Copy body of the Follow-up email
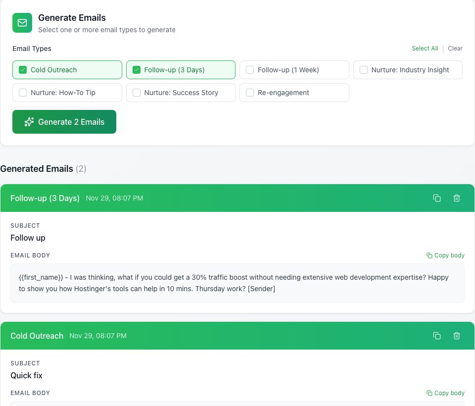Screen dimensions: 475x406 (x=445, y=255)
